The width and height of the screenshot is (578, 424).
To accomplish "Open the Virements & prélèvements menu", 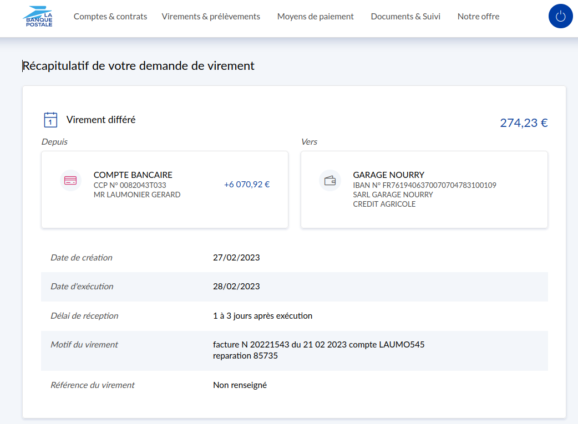I will [211, 17].
